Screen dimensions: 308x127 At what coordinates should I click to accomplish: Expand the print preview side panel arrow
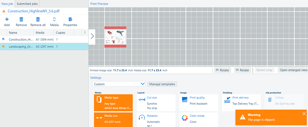coord(92,37)
